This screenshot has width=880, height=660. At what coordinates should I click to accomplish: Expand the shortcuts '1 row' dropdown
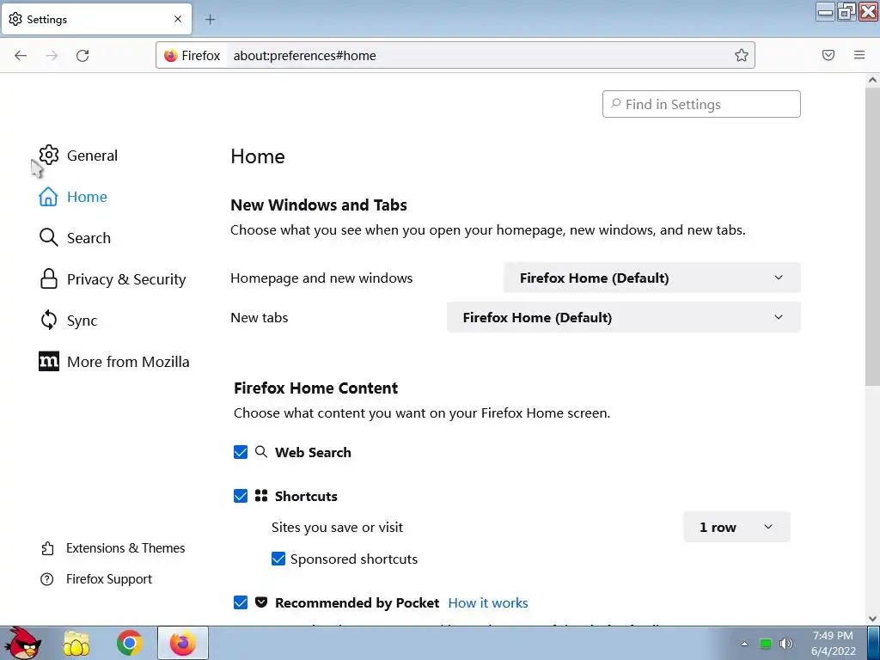tap(736, 527)
